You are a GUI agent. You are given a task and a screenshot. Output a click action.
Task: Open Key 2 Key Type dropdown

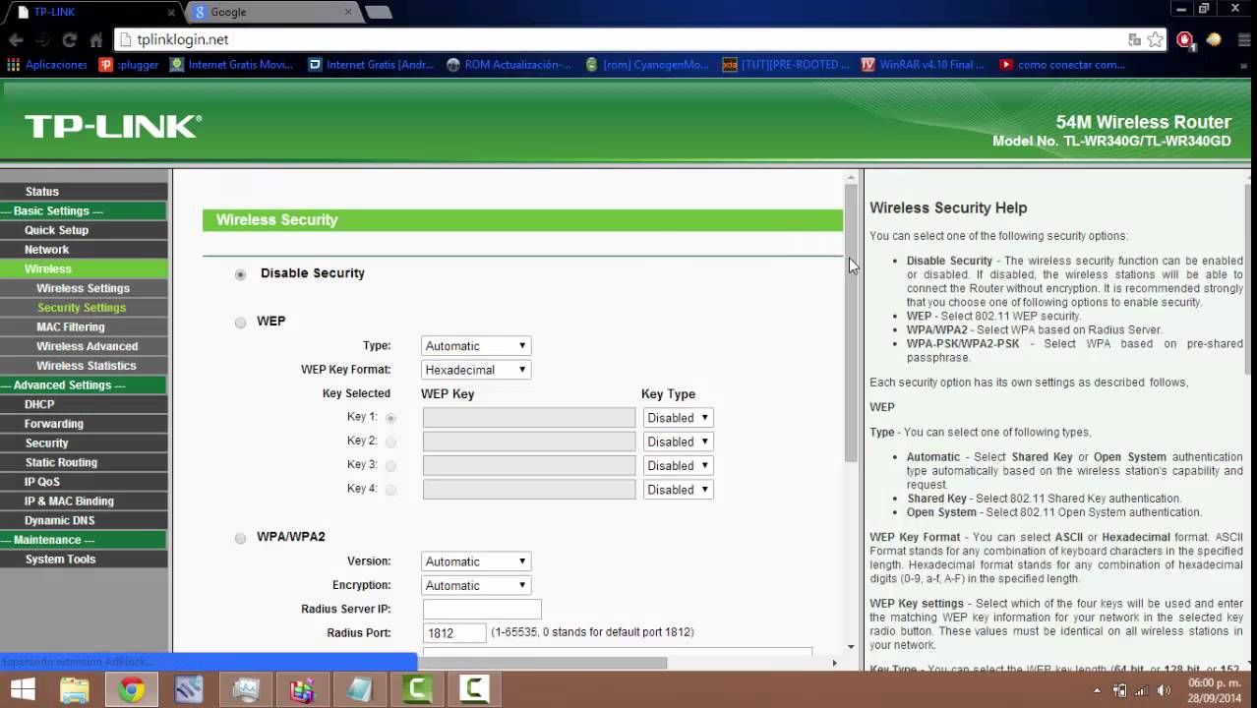(x=678, y=442)
